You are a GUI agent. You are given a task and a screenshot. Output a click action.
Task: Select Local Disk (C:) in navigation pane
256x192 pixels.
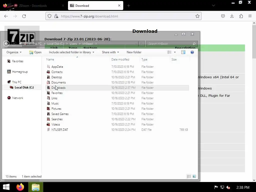coord(22,87)
